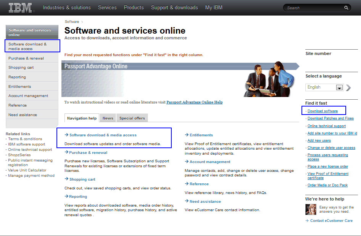
Task: Open the Products menu
Action: (x=134, y=7)
